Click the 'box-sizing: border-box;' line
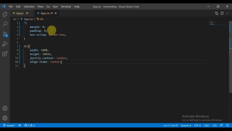Screen dimensions: 232x131 point(48,35)
